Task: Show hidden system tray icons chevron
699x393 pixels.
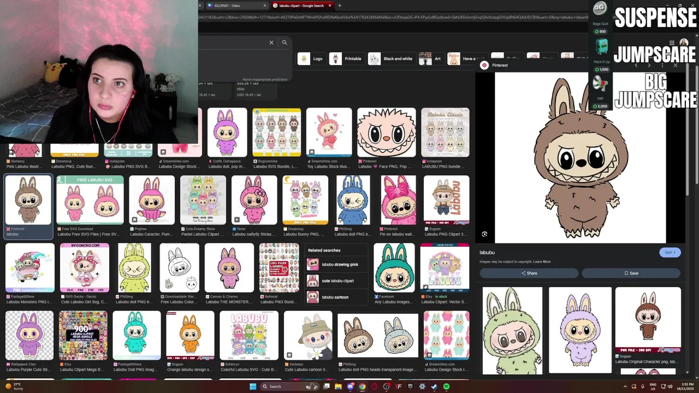Action: click(625, 386)
